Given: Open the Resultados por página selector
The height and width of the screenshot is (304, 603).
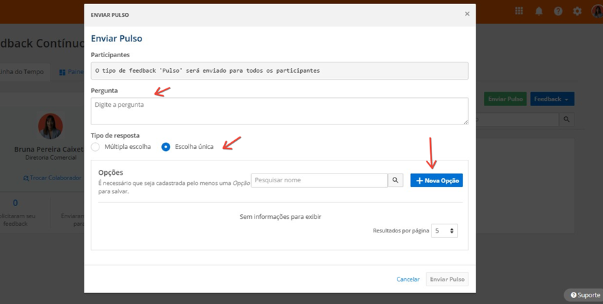Looking at the screenshot, I should point(444,231).
